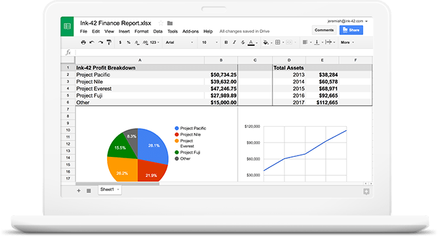Click the blue Share button
The height and width of the screenshot is (237, 438).
(x=351, y=30)
